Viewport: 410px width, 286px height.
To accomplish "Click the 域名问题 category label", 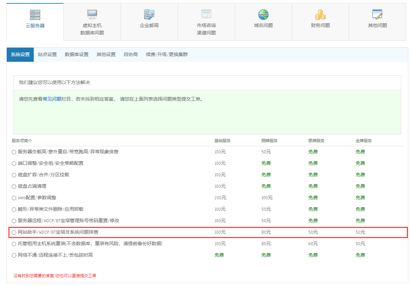I will coord(263,26).
